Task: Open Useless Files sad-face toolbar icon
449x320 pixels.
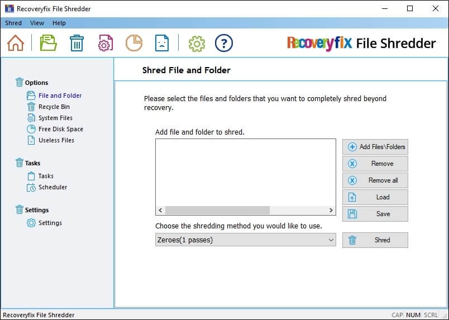Action: [x=162, y=43]
